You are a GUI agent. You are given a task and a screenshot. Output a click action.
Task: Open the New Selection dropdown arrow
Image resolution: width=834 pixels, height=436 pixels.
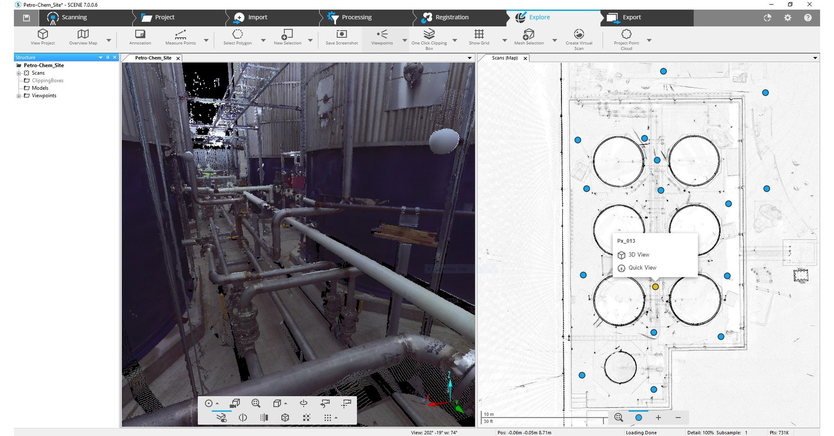[x=310, y=40]
